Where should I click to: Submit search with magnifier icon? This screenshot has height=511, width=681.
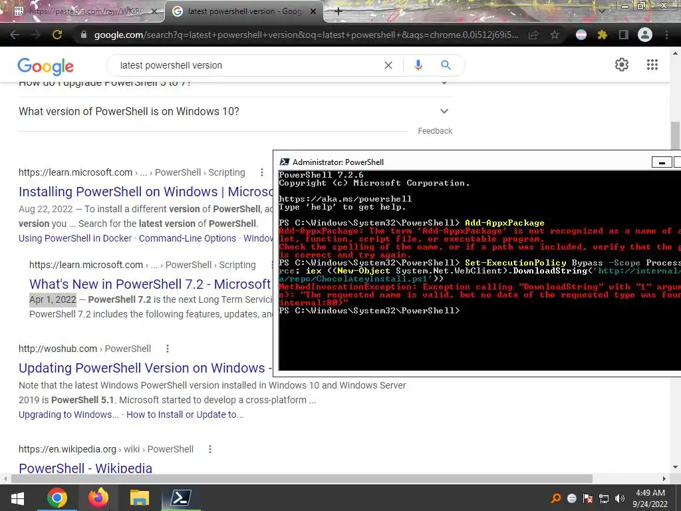pos(446,65)
